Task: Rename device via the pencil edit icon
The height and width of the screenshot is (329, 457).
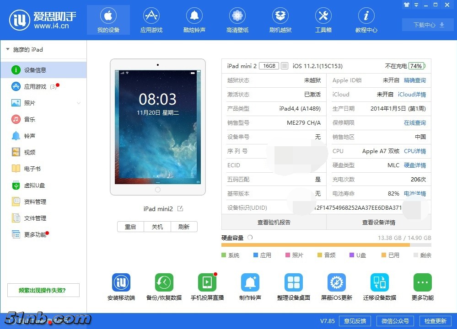Action: pyautogui.click(x=179, y=208)
